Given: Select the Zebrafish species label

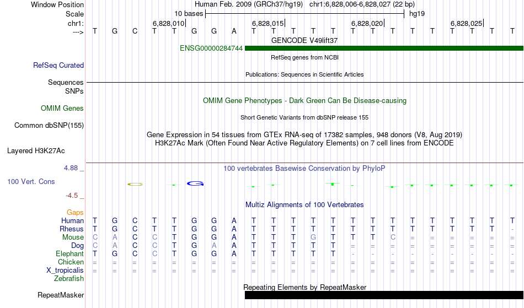Looking at the screenshot, I should click(69, 279).
